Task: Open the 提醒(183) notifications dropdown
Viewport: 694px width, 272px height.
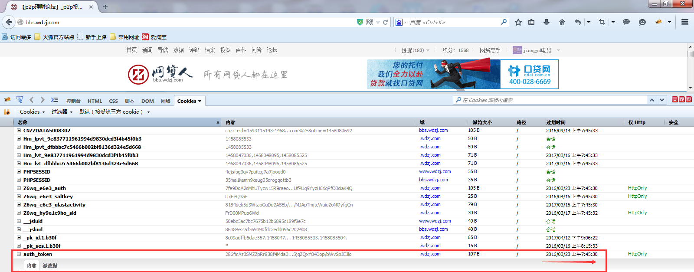Action: point(415,50)
